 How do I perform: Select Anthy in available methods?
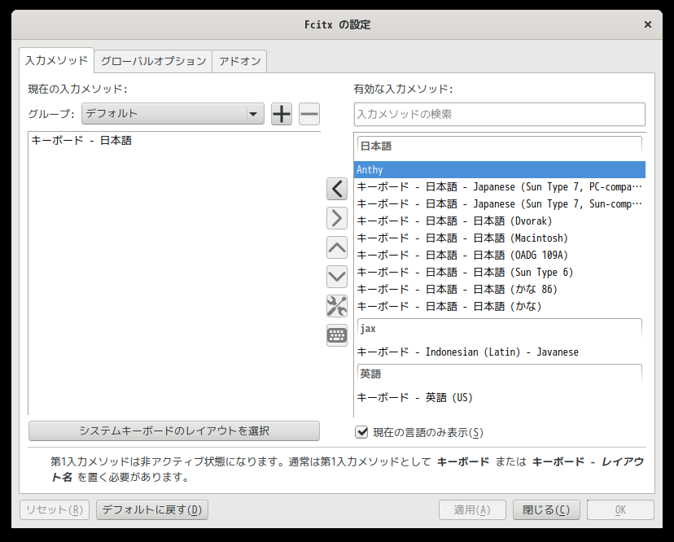[500, 170]
